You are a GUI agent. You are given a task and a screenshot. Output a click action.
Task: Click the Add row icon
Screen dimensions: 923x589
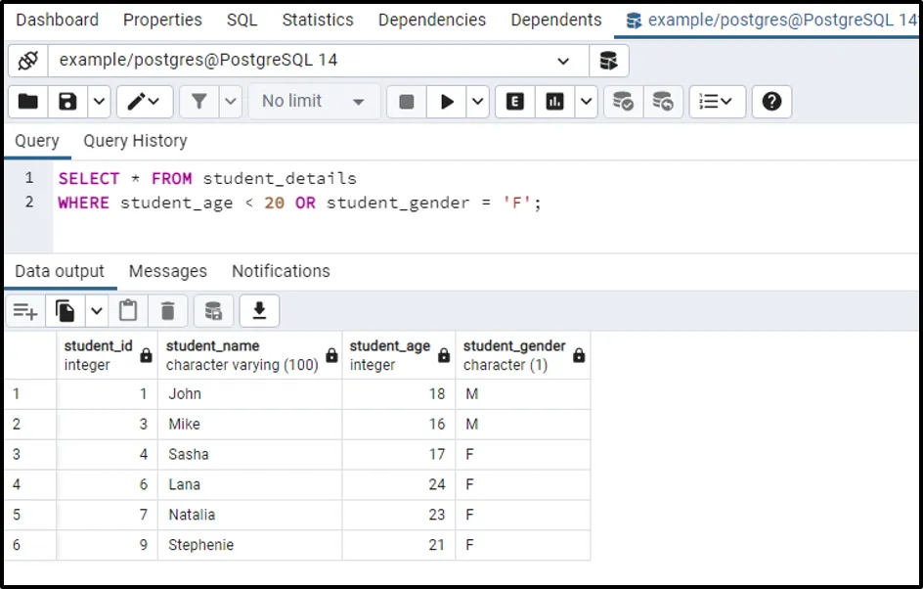[x=24, y=311]
